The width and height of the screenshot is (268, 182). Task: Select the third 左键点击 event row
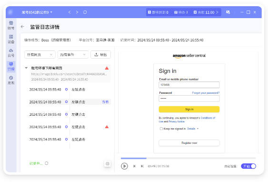[x=70, y=114]
